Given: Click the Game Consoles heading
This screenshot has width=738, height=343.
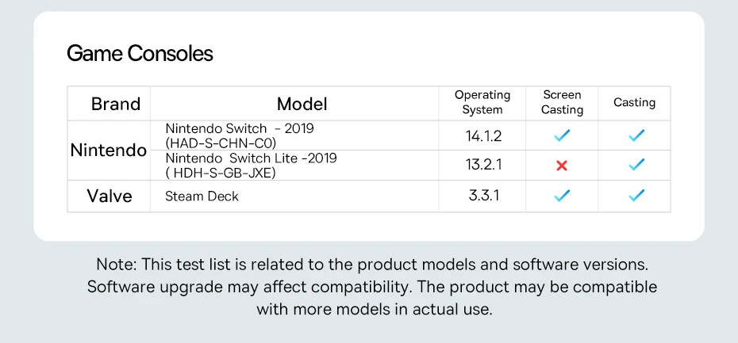Looking at the screenshot, I should (140, 53).
